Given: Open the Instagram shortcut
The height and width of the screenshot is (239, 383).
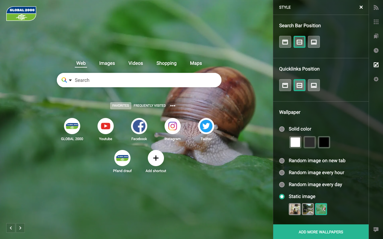Looking at the screenshot, I should click(173, 126).
